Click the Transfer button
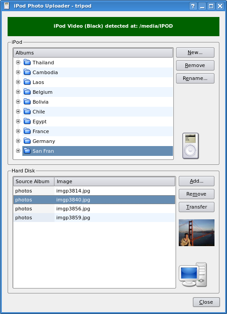The height and width of the screenshot is (314, 227). tap(197, 207)
